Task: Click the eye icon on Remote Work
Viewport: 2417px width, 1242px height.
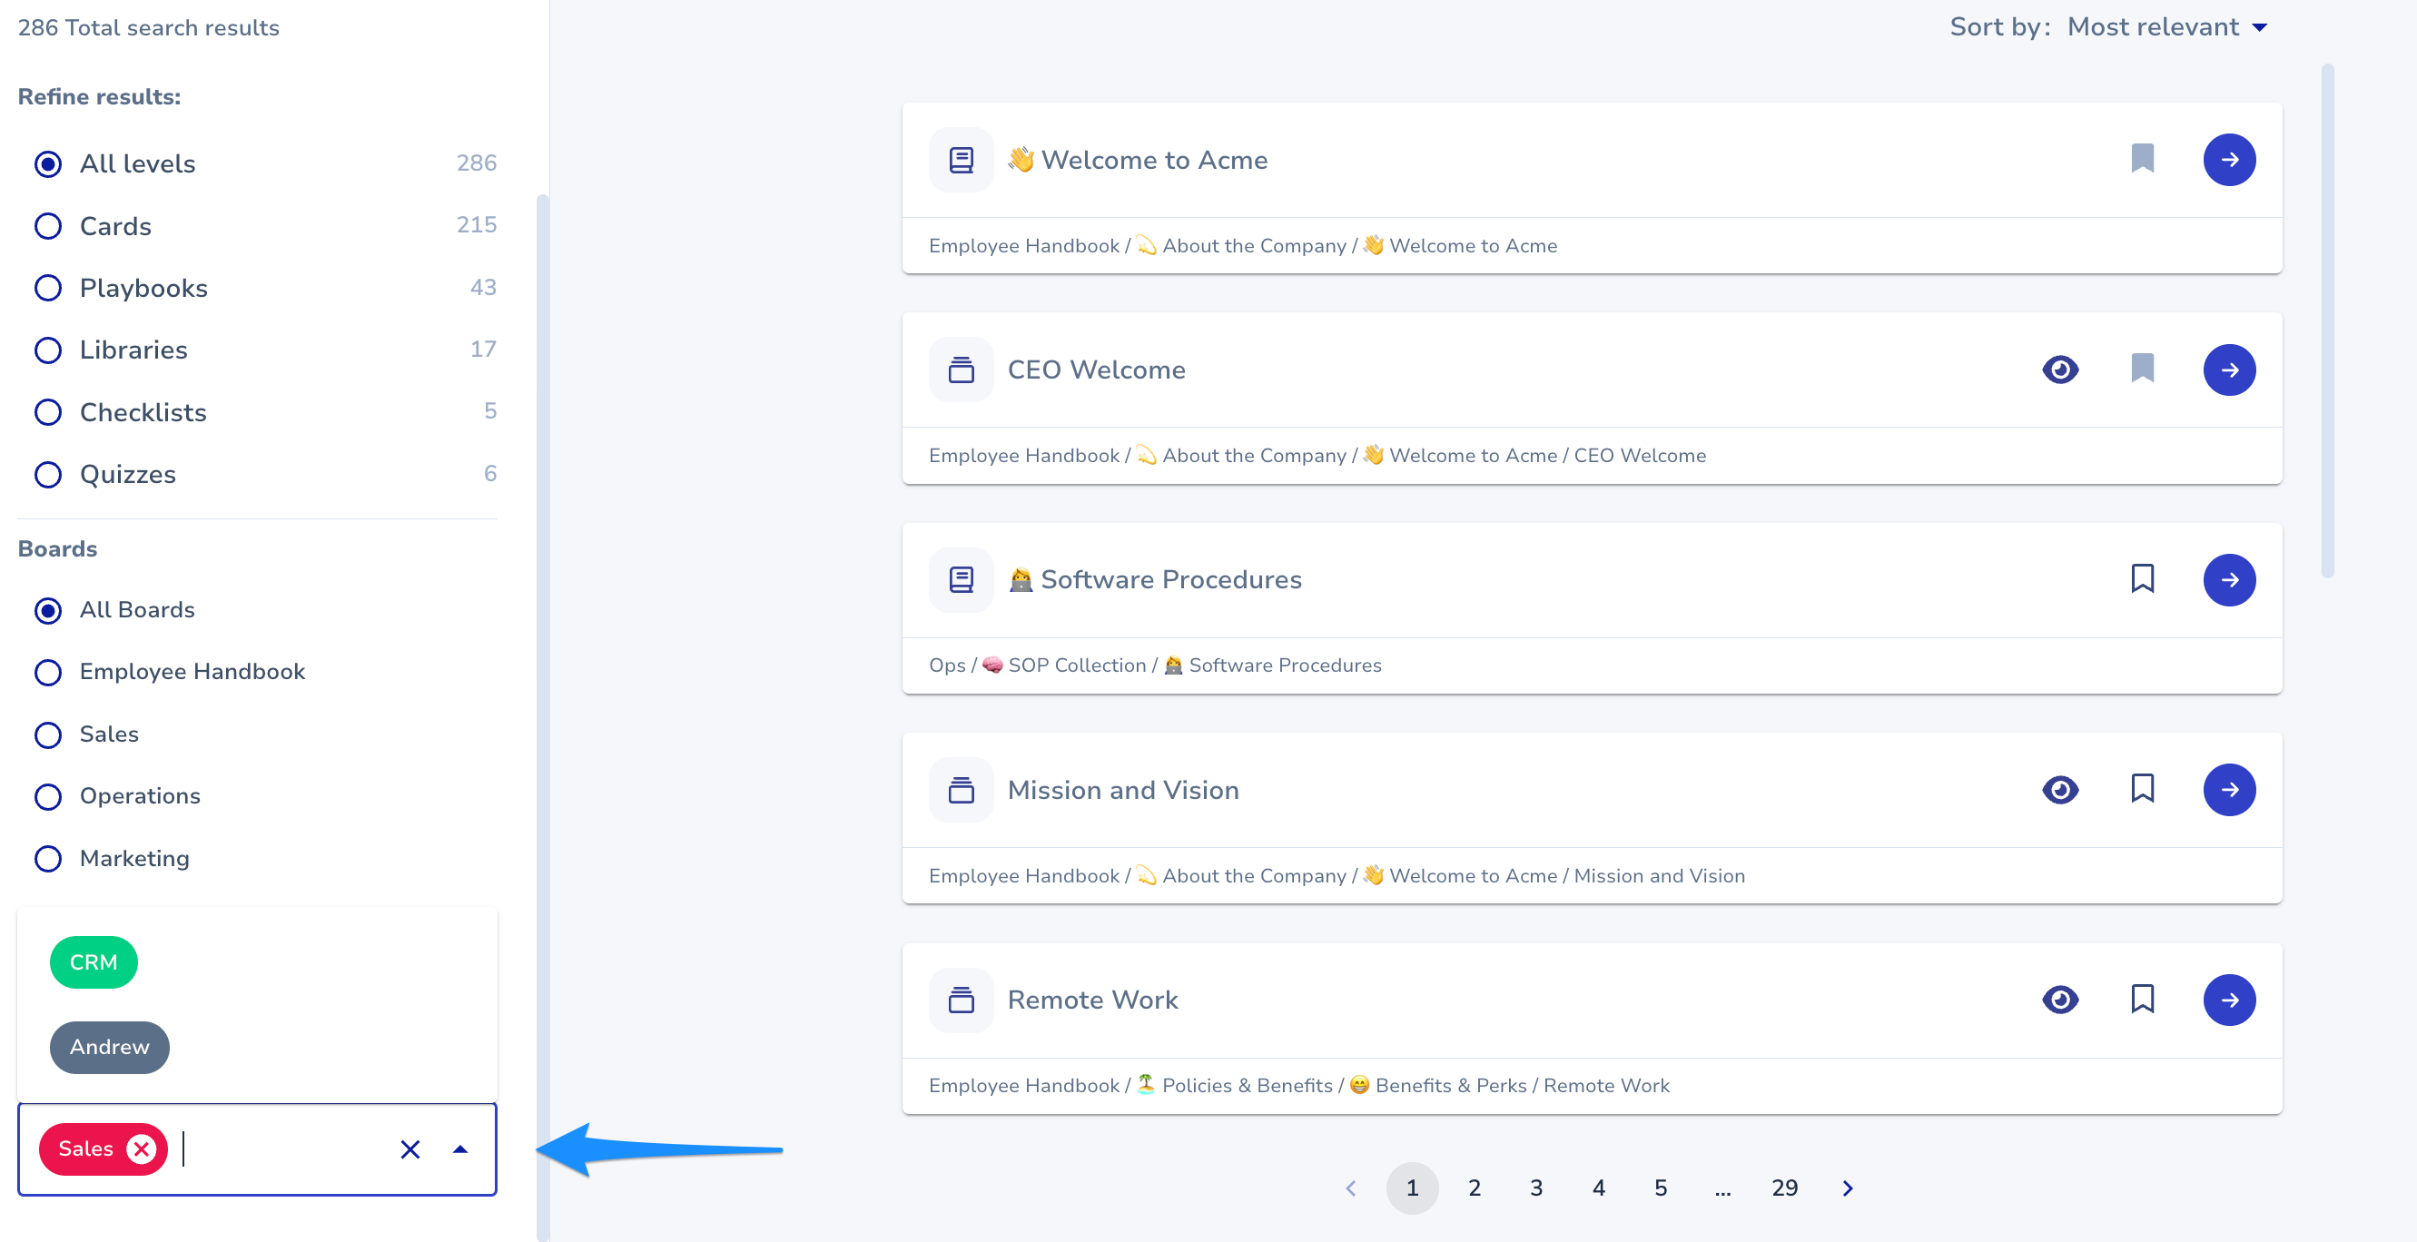Action: 2059,999
